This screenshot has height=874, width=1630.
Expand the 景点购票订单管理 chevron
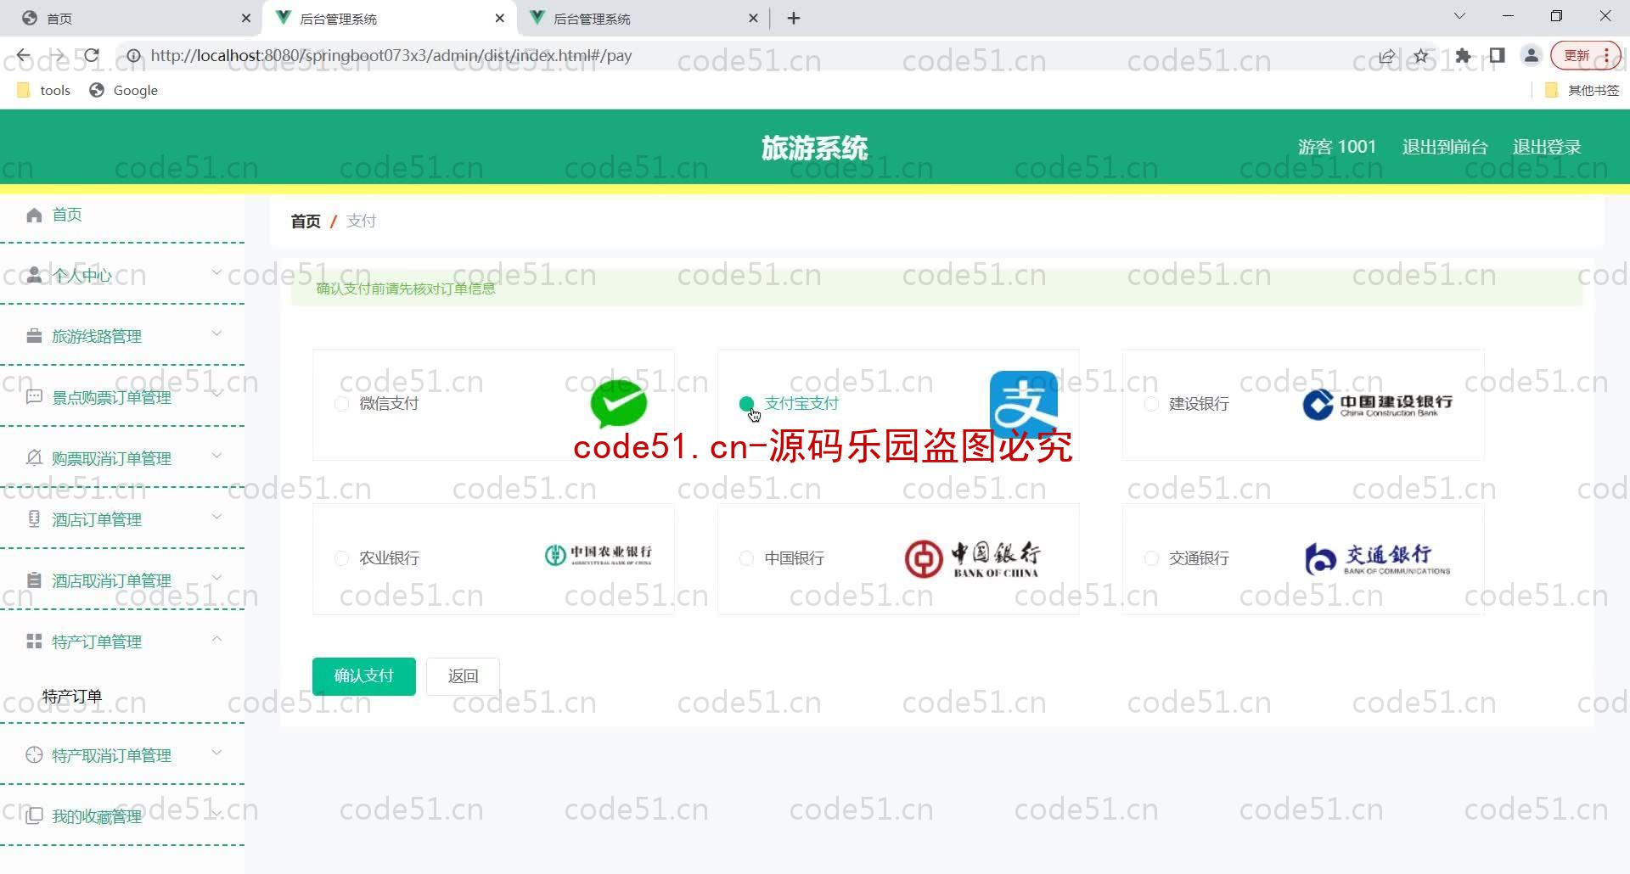tap(216, 395)
